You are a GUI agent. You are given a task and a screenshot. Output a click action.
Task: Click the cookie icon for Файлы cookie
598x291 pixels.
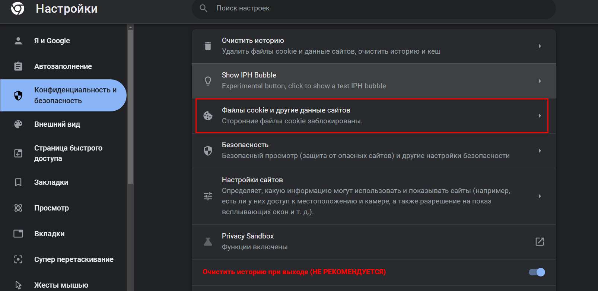208,116
